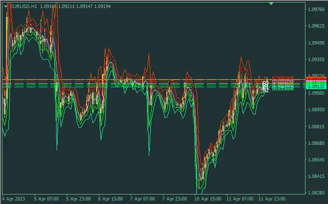Click the green 1.09132 price tag
Viewport: 328px width, 204px height.
tap(316, 87)
